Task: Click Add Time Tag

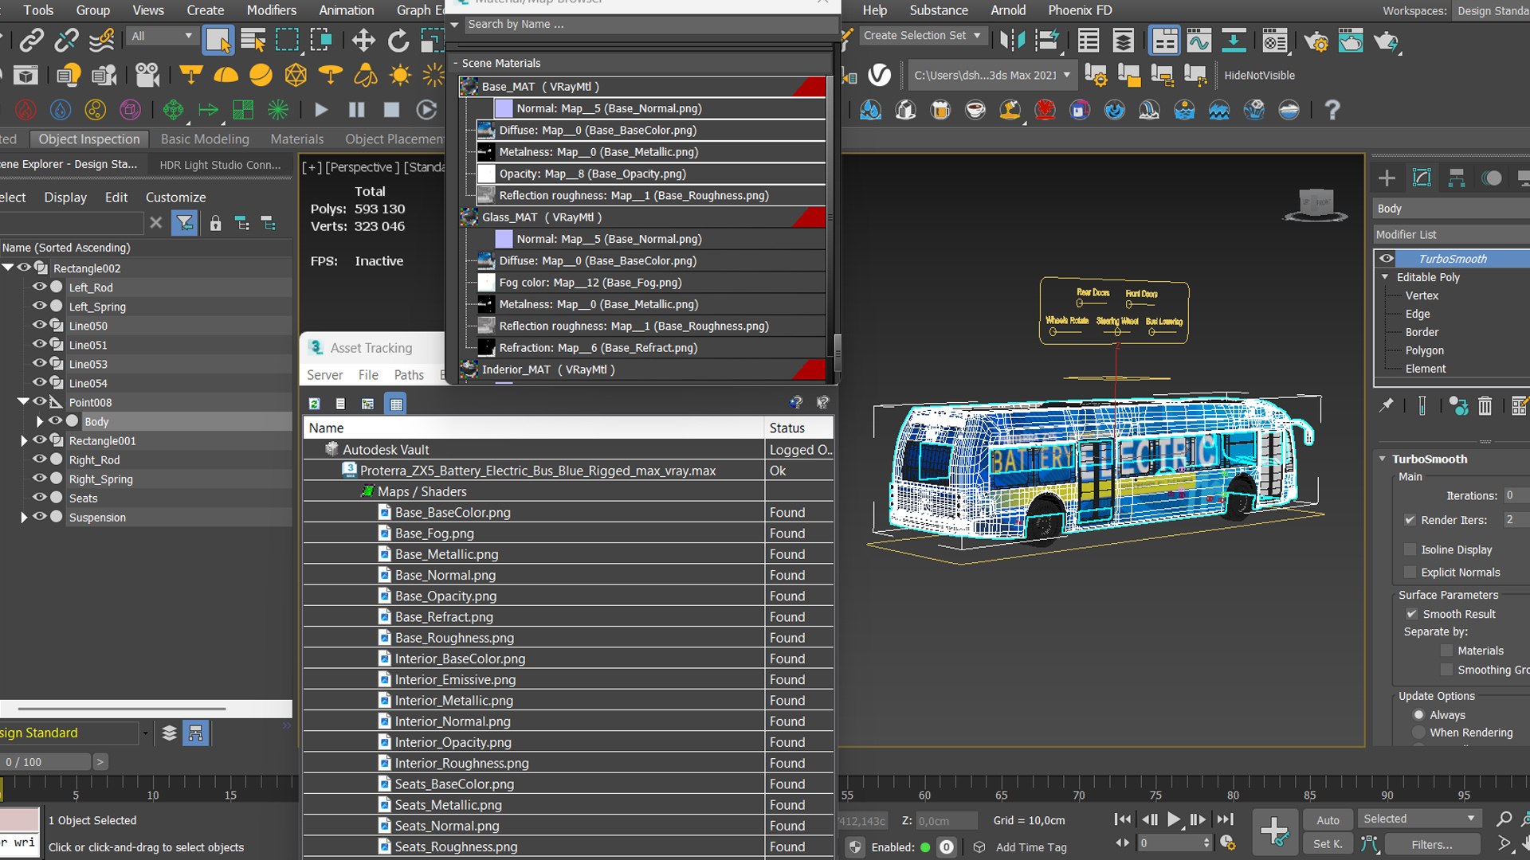Action: click(x=1030, y=847)
